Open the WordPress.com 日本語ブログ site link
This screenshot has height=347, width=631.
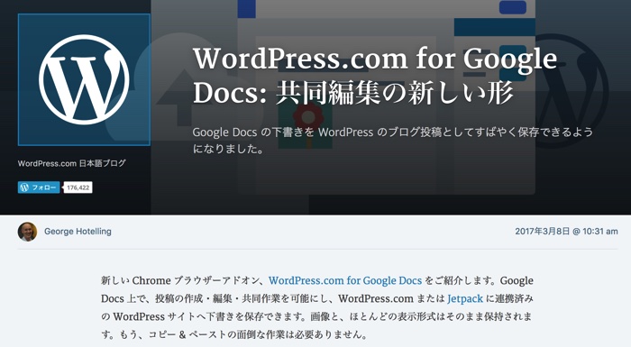pyautogui.click(x=71, y=163)
